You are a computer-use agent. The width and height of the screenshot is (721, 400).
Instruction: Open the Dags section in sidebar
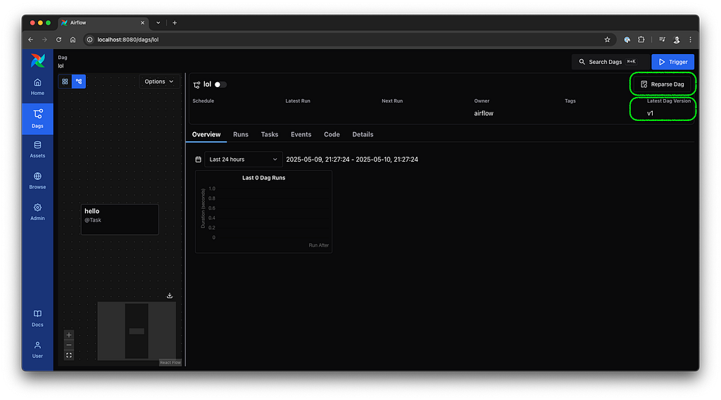[x=38, y=119]
